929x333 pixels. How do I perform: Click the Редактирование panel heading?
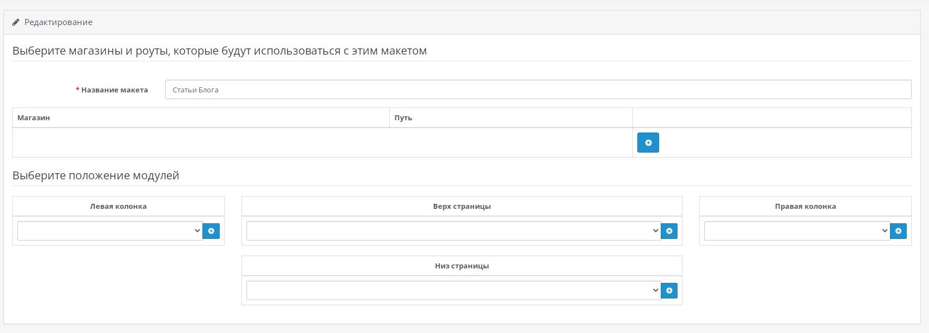point(59,22)
